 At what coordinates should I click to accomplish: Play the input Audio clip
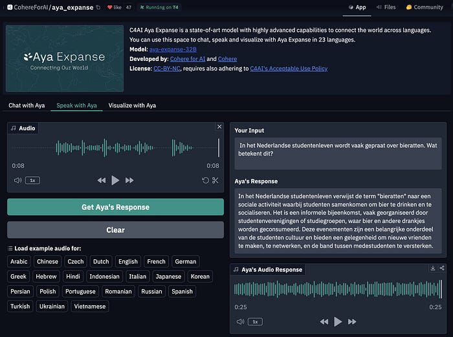tap(115, 180)
